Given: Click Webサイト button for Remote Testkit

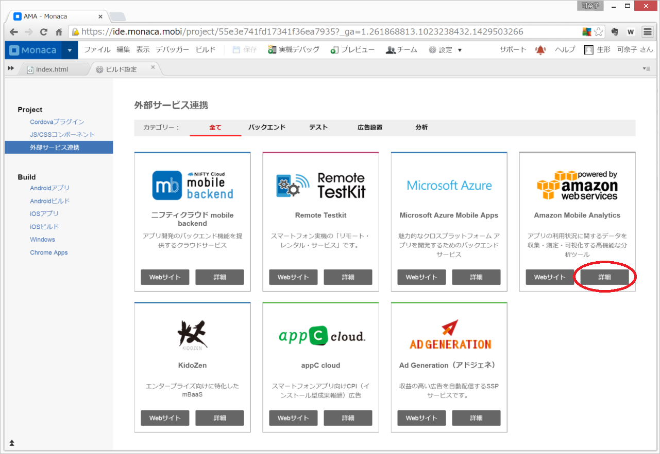Looking at the screenshot, I should [x=293, y=277].
